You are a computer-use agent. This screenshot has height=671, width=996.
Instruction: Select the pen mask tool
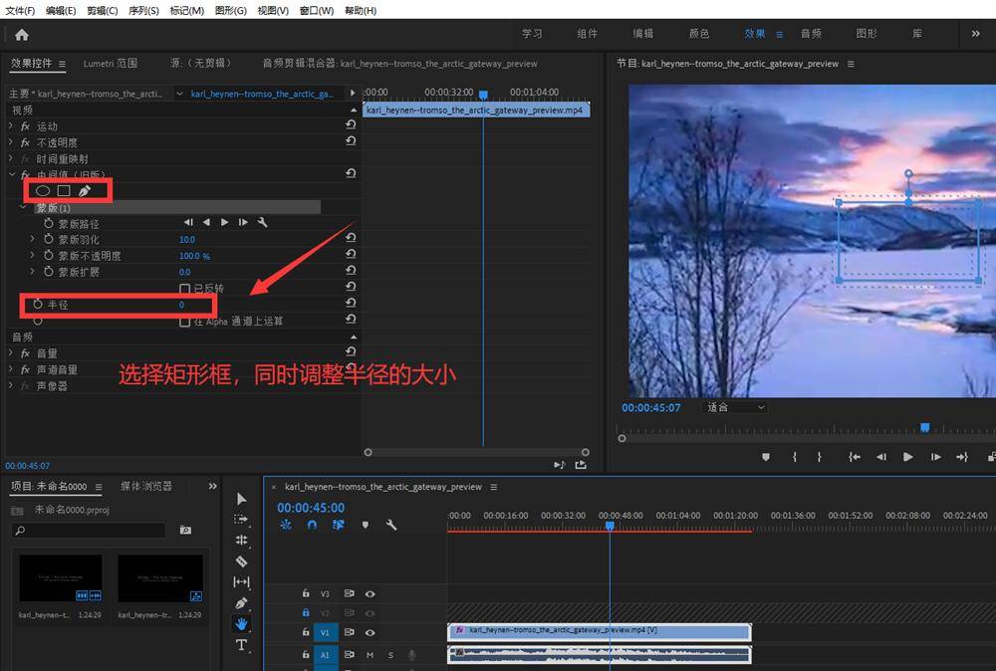coord(85,190)
